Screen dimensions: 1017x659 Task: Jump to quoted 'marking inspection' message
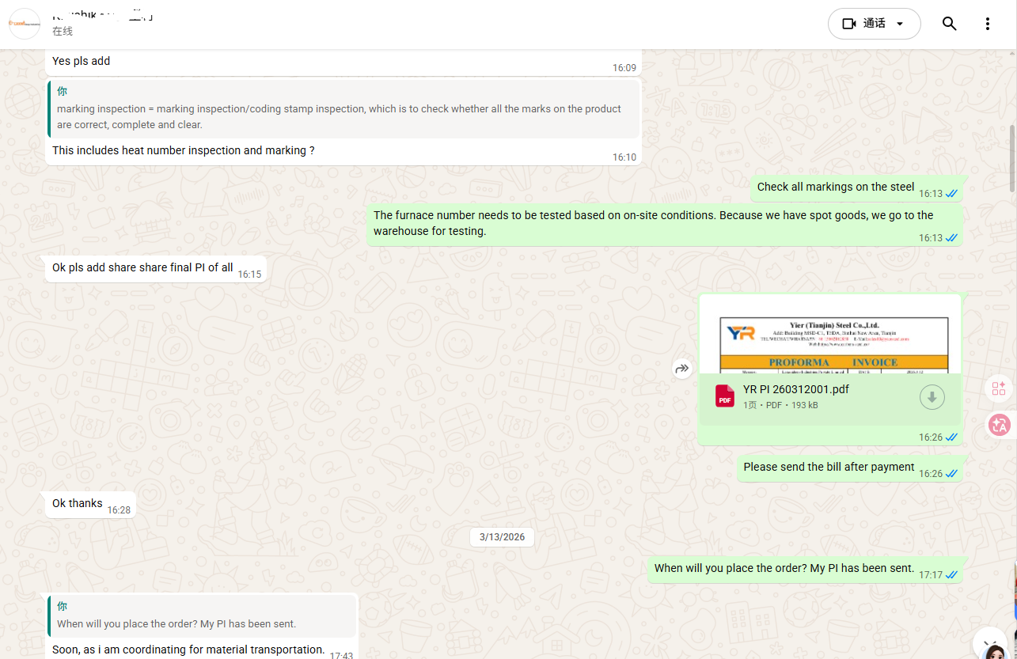[343, 109]
